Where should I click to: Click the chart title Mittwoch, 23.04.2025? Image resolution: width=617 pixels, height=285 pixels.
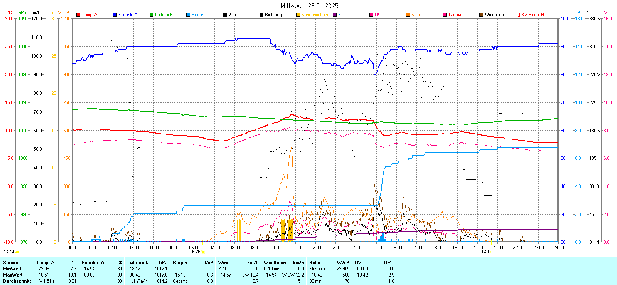309,6
